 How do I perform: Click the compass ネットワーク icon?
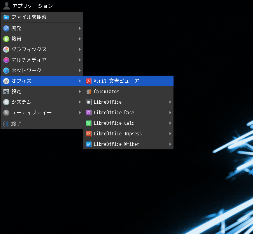[6, 70]
